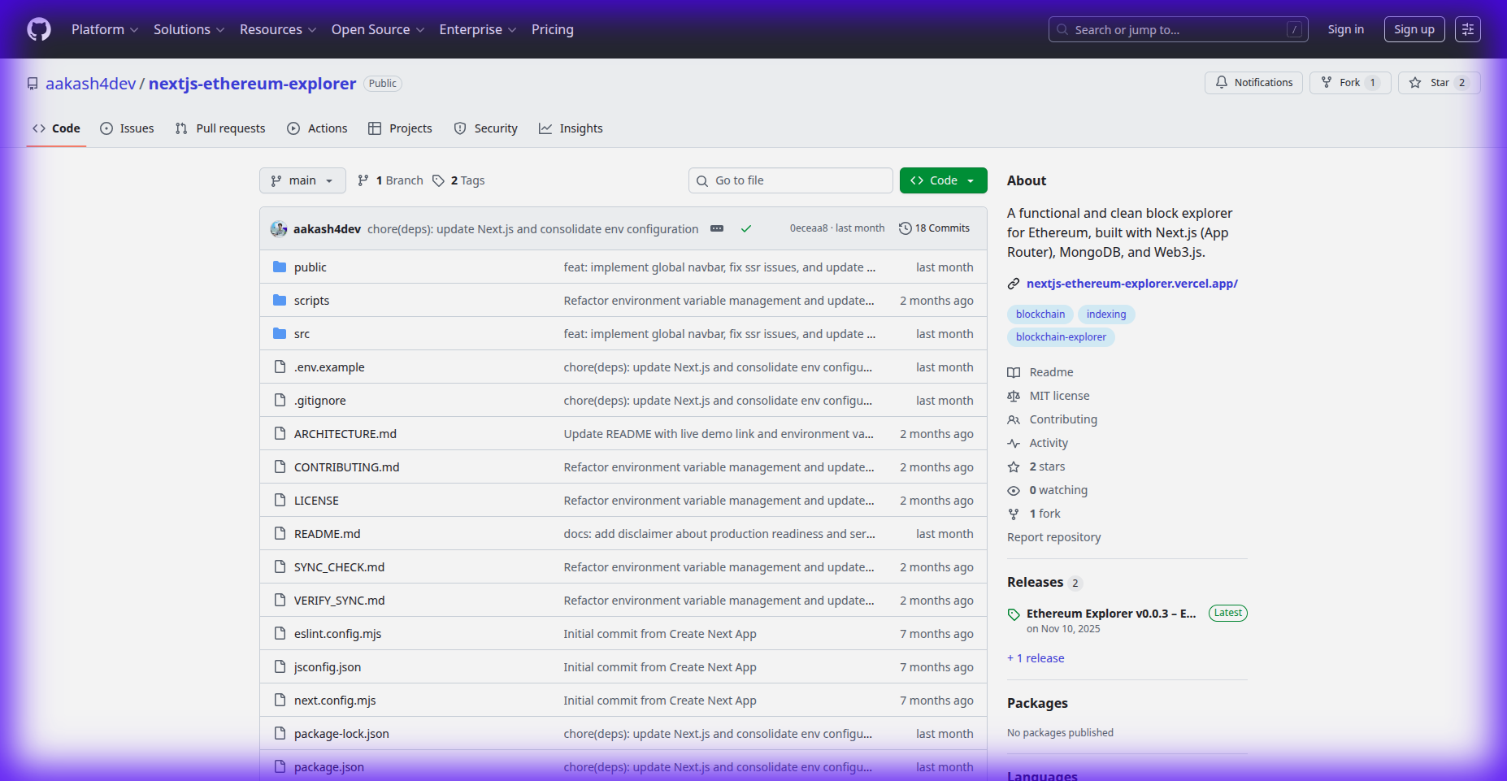This screenshot has height=781, width=1507.
Task: Open the main branch selector dropdown
Action: tap(302, 180)
